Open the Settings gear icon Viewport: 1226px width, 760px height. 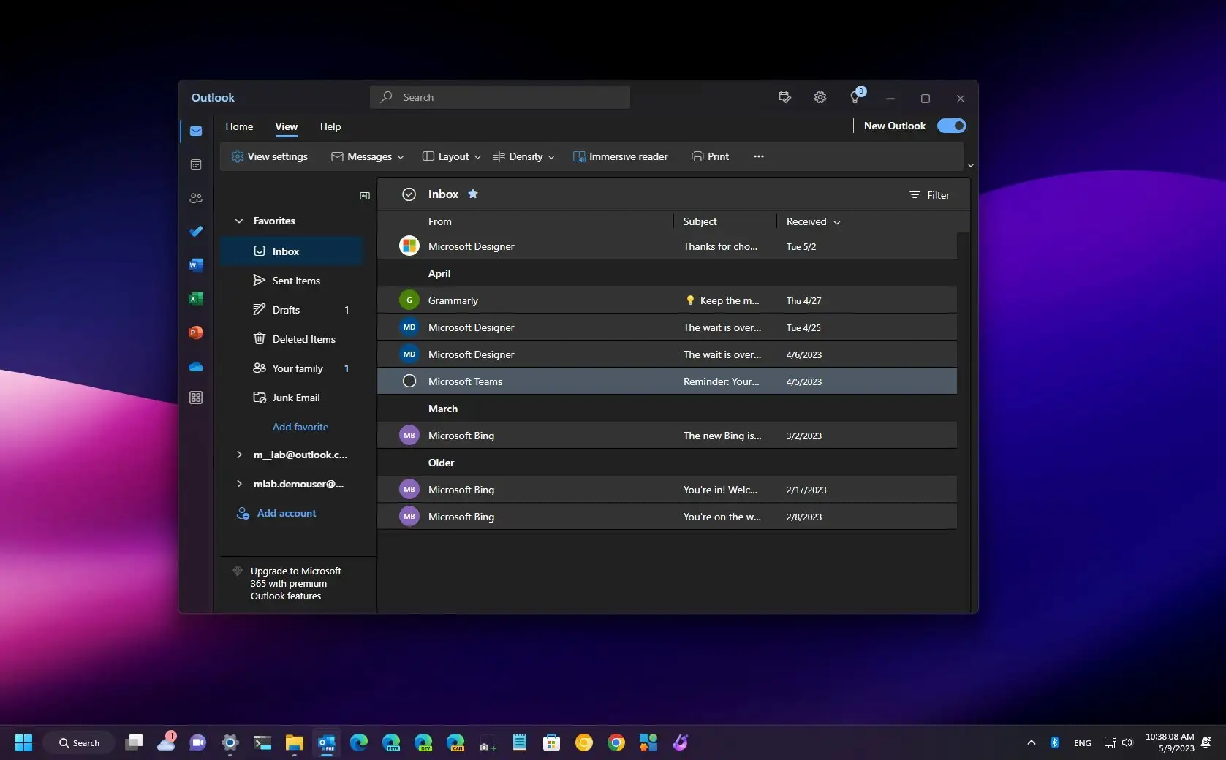pyautogui.click(x=820, y=96)
